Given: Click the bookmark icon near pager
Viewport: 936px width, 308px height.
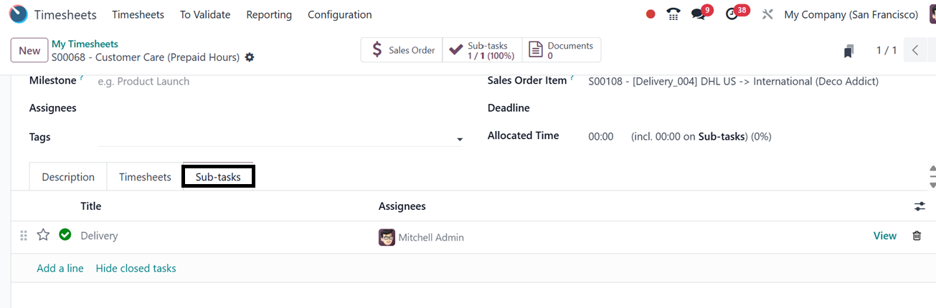Looking at the screenshot, I should pyautogui.click(x=849, y=51).
